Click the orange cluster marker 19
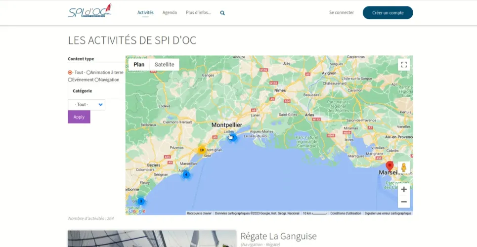Image resolution: width=477 pixels, height=247 pixels. [x=202, y=150]
